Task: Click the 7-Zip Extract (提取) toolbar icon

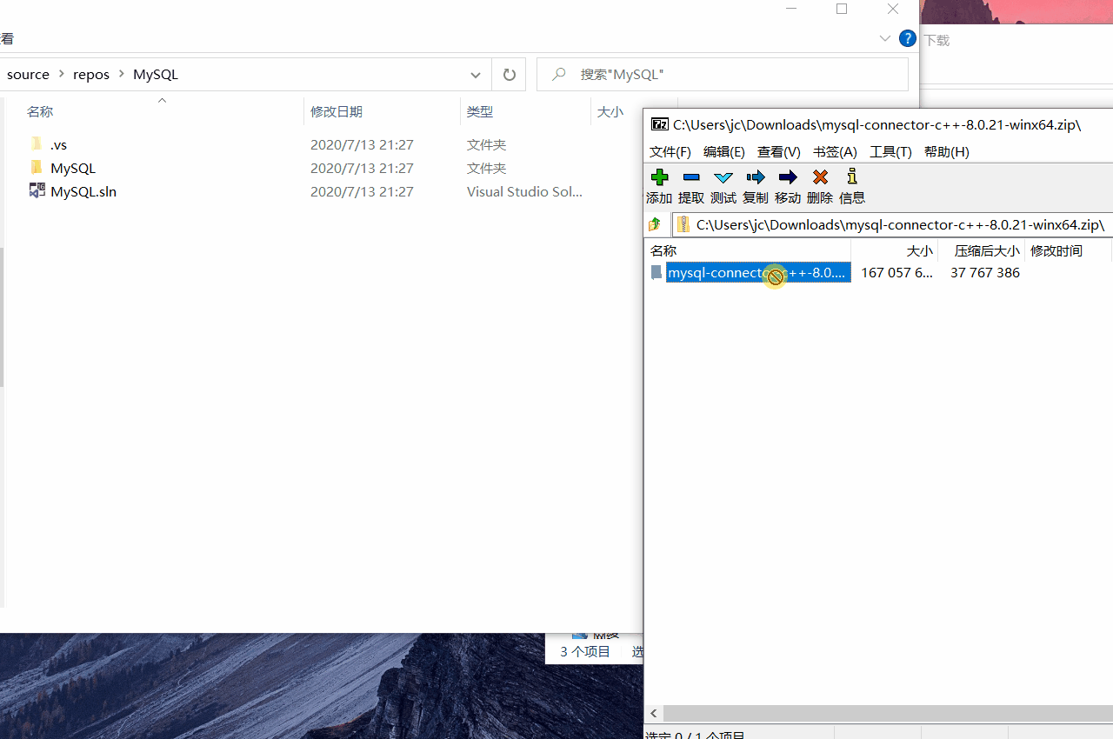Action: point(691,177)
